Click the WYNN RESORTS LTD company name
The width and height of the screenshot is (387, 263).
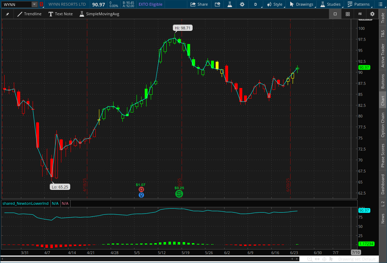(67, 4)
